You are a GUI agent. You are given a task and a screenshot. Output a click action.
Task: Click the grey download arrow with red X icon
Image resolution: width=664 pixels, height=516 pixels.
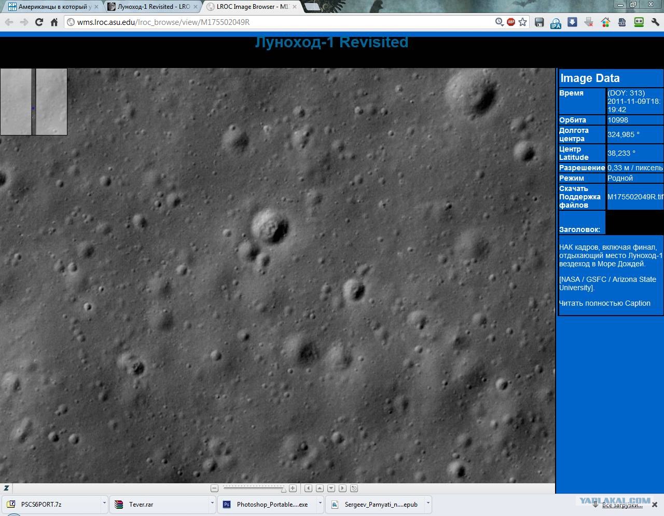click(x=589, y=22)
